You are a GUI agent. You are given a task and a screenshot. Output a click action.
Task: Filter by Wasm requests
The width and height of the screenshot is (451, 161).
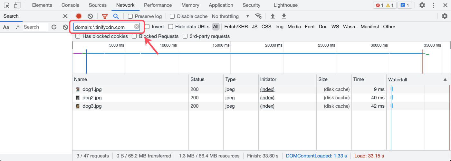point(350,27)
